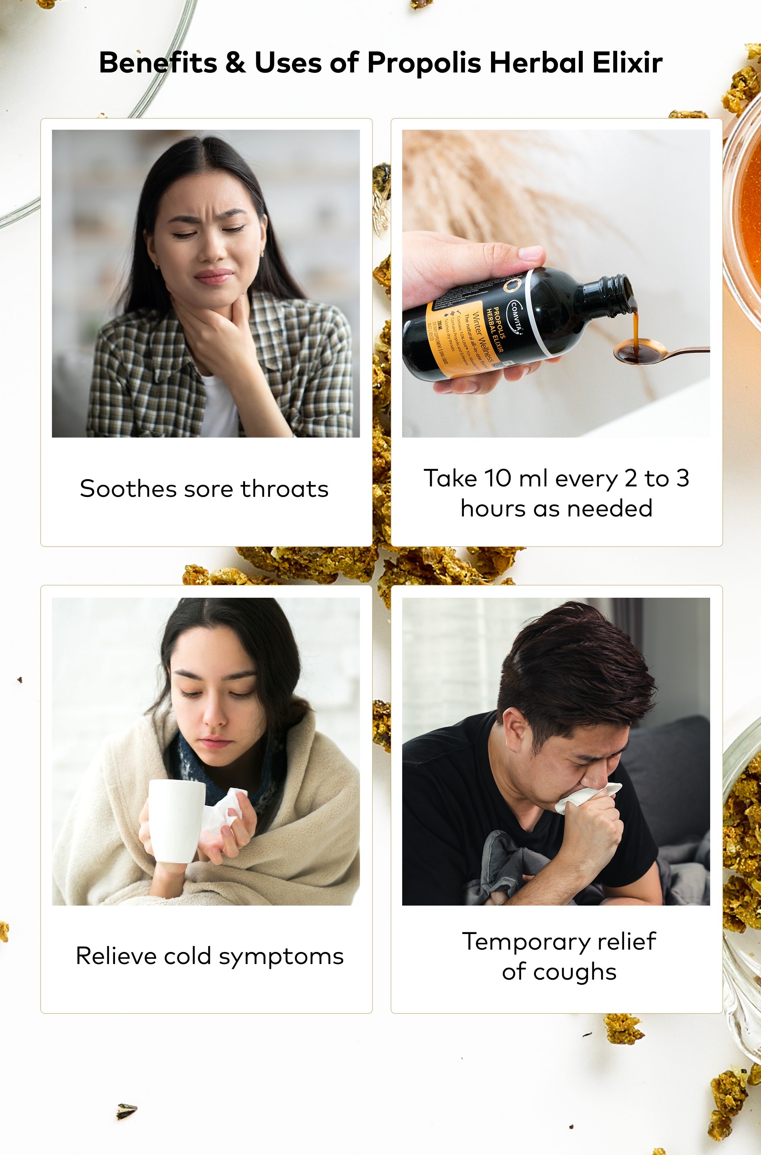Click Temporary relief of coughs caption
The height and width of the screenshot is (1155, 761).
click(x=559, y=956)
